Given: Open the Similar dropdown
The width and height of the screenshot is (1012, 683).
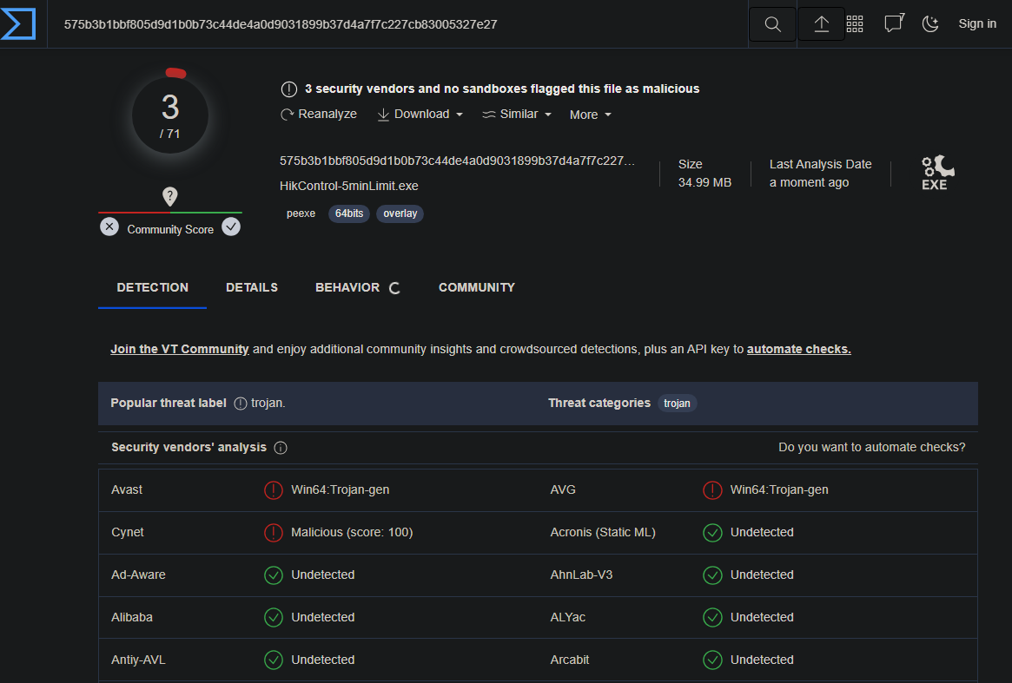Looking at the screenshot, I should (x=517, y=115).
